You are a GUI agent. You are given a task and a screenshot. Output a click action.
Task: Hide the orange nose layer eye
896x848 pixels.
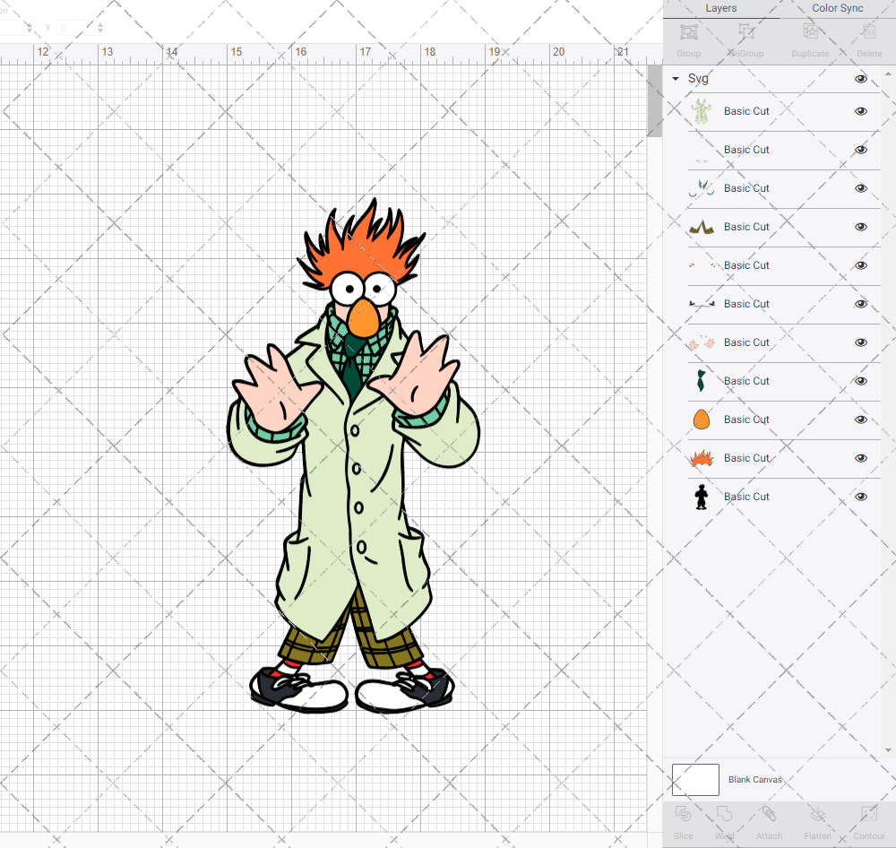coord(860,420)
